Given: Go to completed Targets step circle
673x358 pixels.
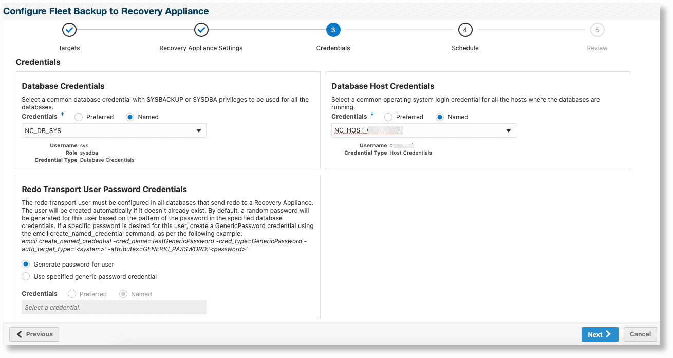Looking at the screenshot, I should (69, 30).
